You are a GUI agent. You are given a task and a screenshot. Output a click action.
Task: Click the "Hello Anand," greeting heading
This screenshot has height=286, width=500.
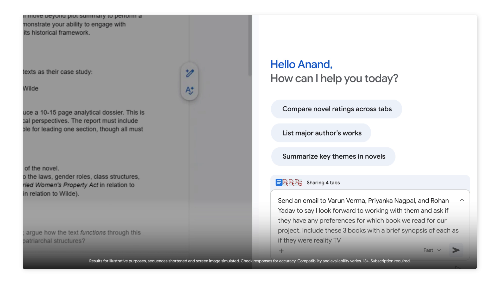coord(301,64)
